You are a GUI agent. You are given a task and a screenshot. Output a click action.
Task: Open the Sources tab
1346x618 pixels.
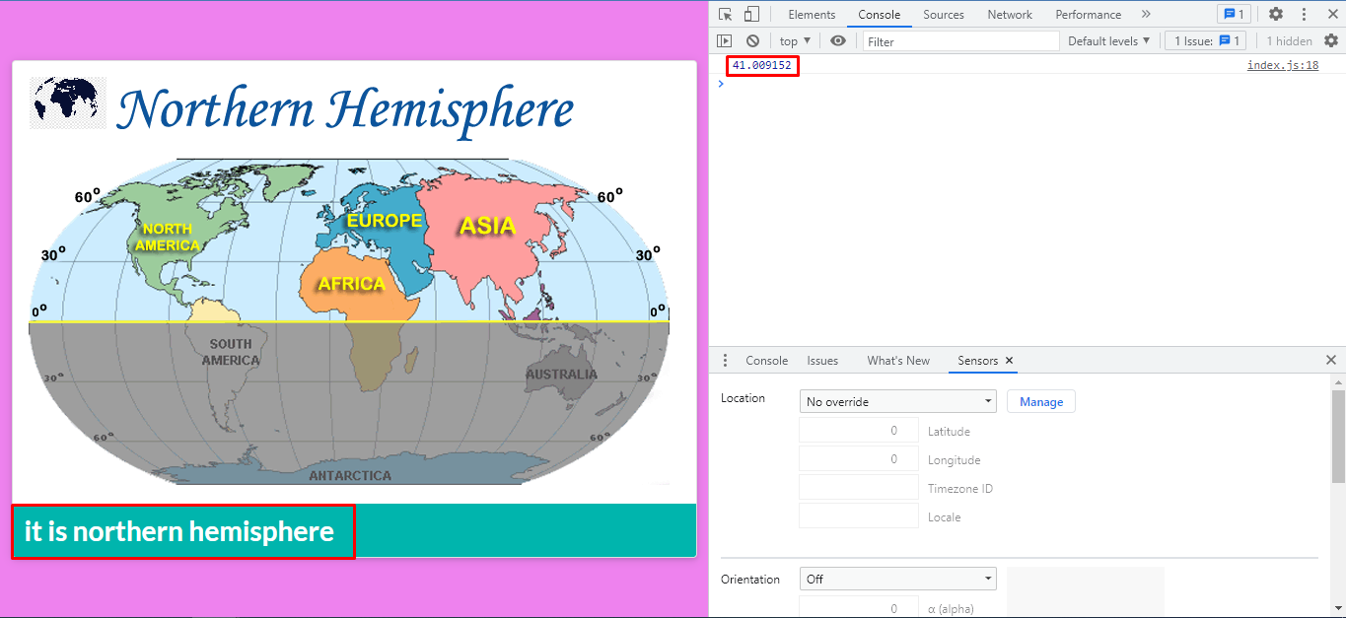point(943,14)
